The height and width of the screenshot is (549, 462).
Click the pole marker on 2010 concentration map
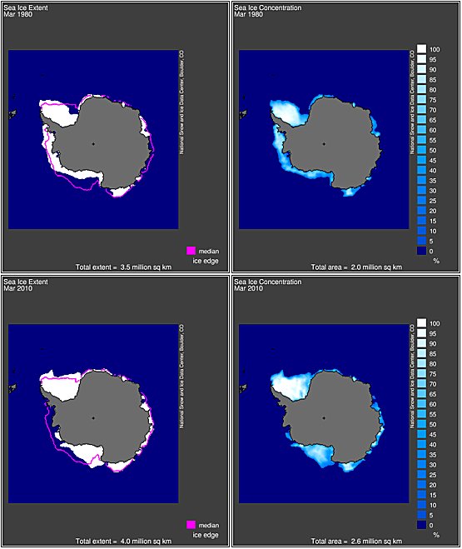pyautogui.click(x=324, y=417)
